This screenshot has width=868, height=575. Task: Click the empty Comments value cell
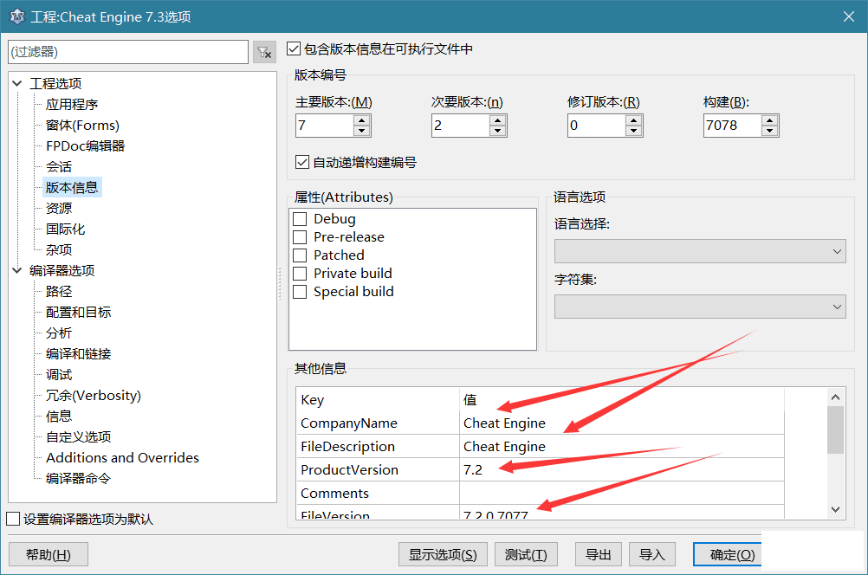pyautogui.click(x=622, y=493)
